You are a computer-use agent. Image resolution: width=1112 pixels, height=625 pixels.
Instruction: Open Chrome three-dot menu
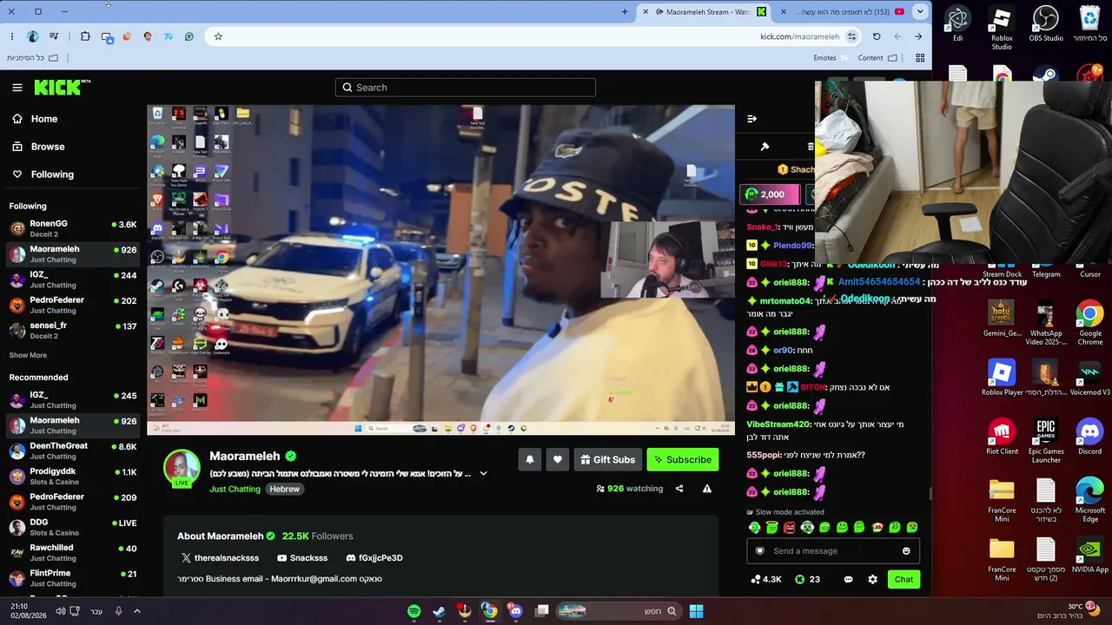click(12, 36)
